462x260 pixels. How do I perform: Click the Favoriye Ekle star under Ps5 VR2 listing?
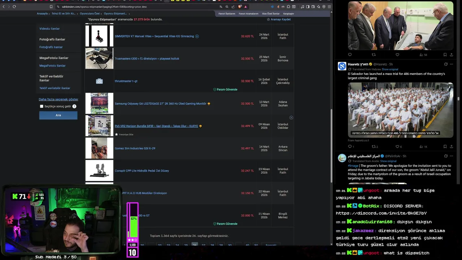pyautogui.click(x=117, y=134)
